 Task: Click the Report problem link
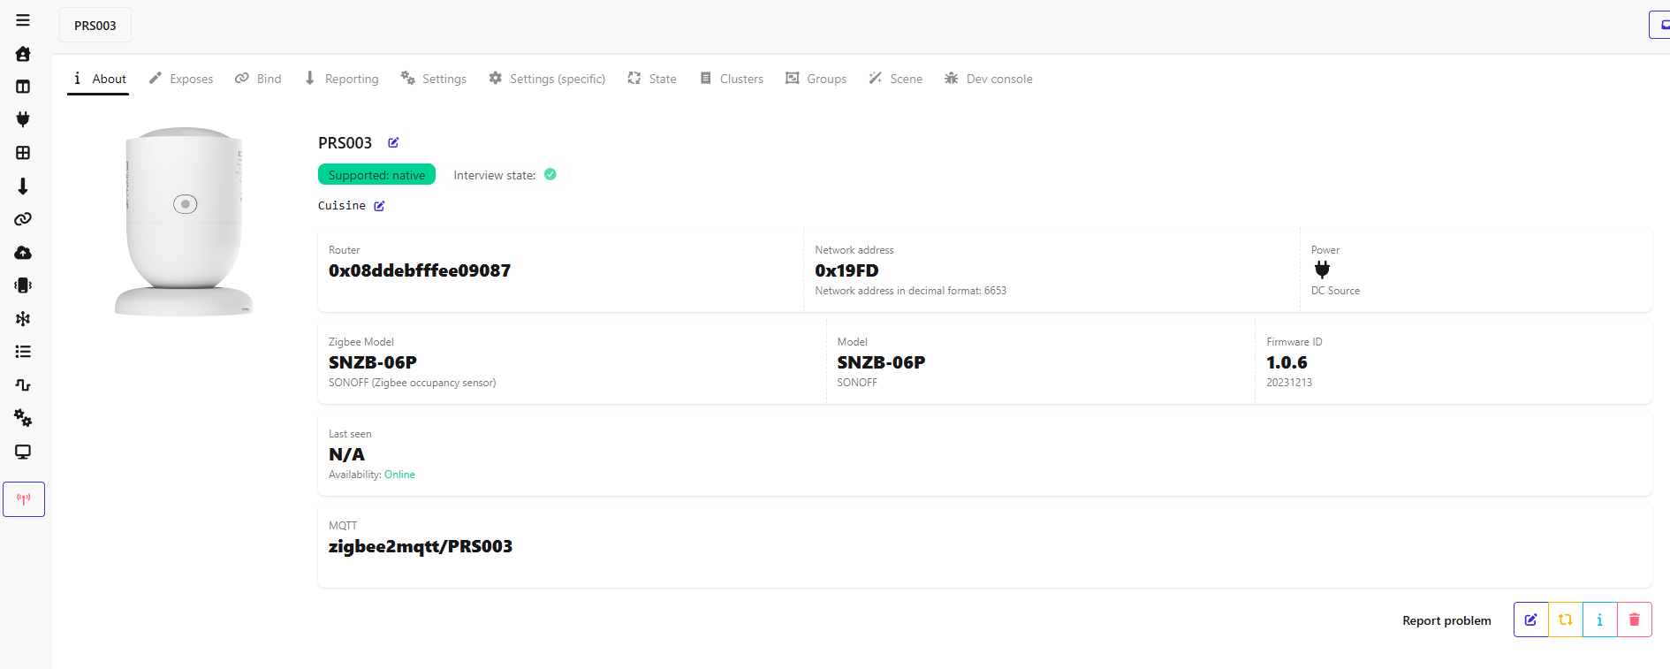point(1446,620)
